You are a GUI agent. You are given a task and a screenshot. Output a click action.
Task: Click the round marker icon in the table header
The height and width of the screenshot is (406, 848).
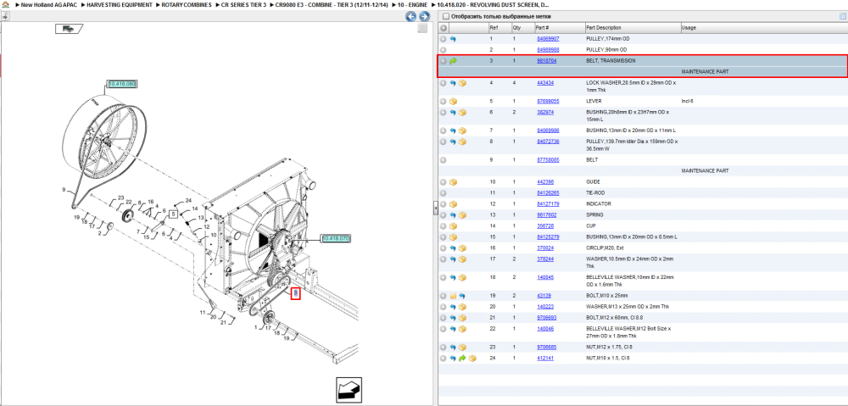point(444,28)
